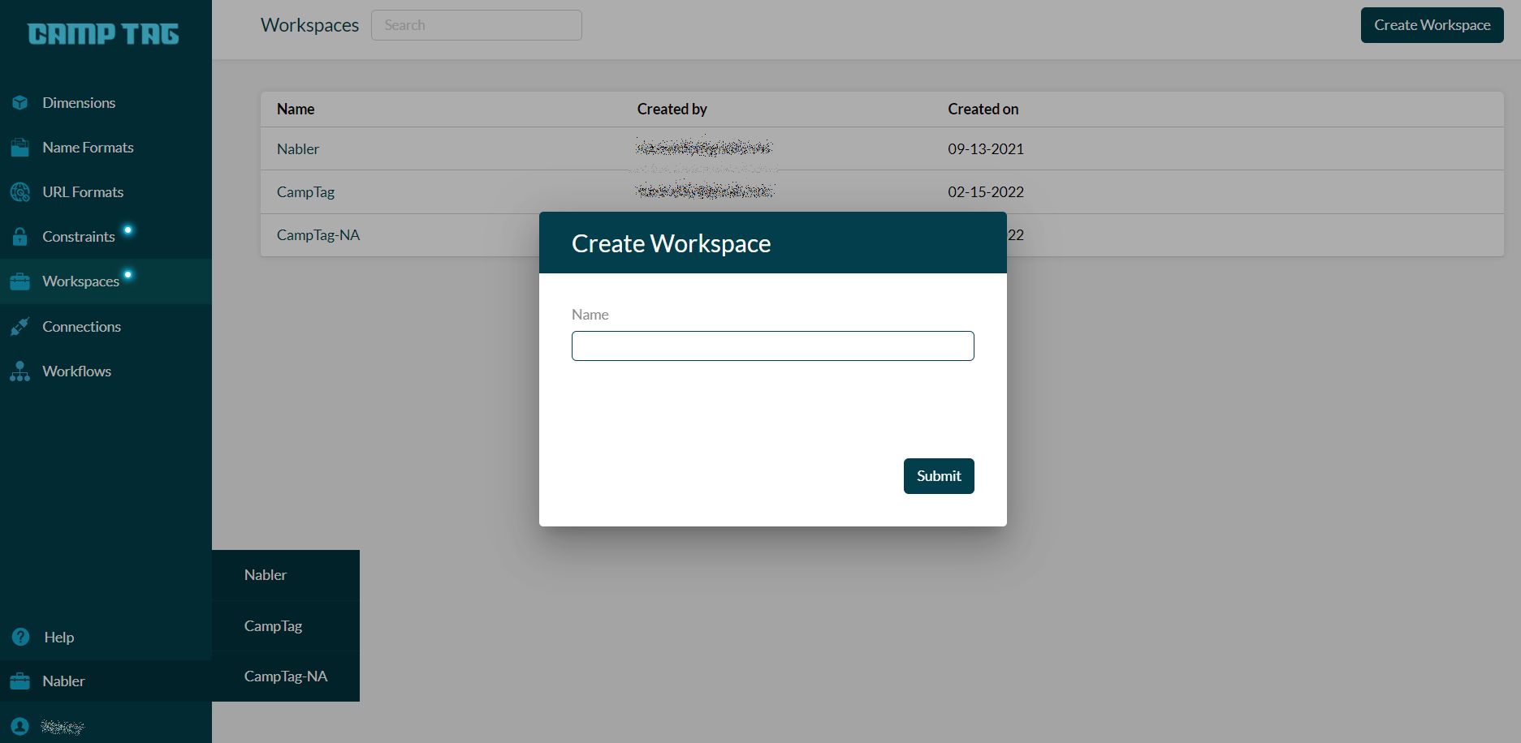Viewport: 1521px width, 743px height.
Task: Click inside the Name input field
Action: tap(772, 346)
